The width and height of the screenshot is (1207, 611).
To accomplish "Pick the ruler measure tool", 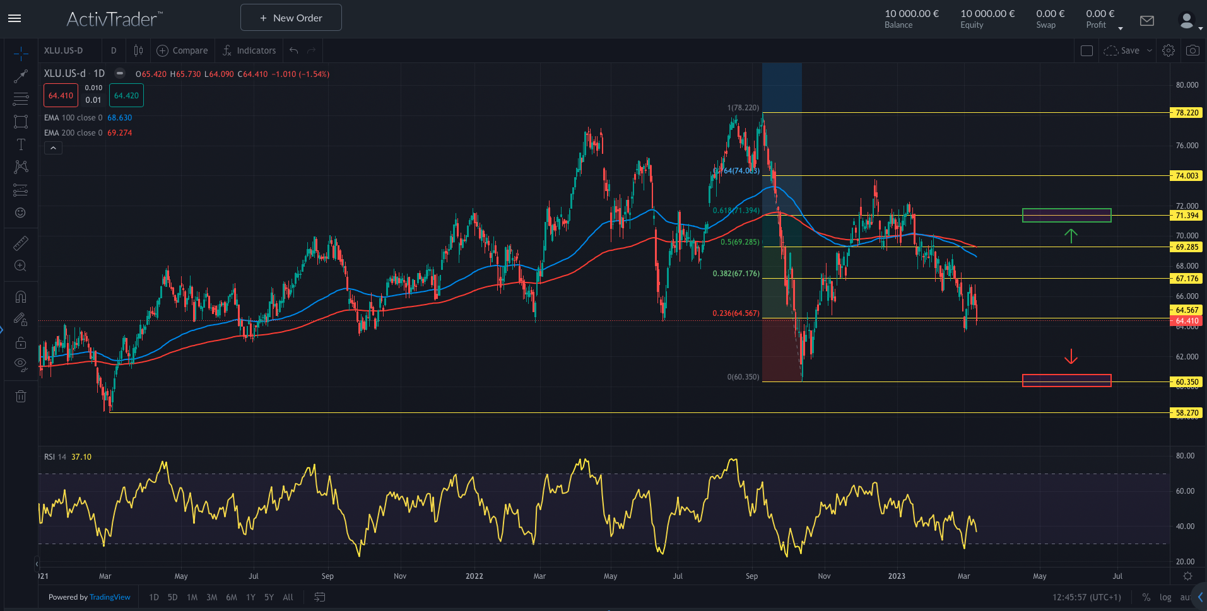I will coord(21,243).
